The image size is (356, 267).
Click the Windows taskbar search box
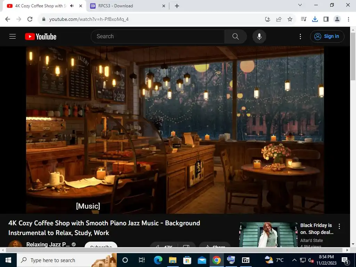pyautogui.click(x=67, y=260)
